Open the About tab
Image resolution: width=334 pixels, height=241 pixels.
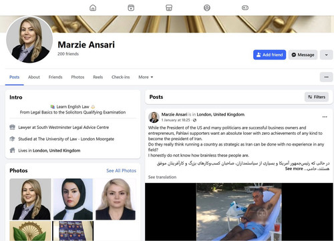34,77
